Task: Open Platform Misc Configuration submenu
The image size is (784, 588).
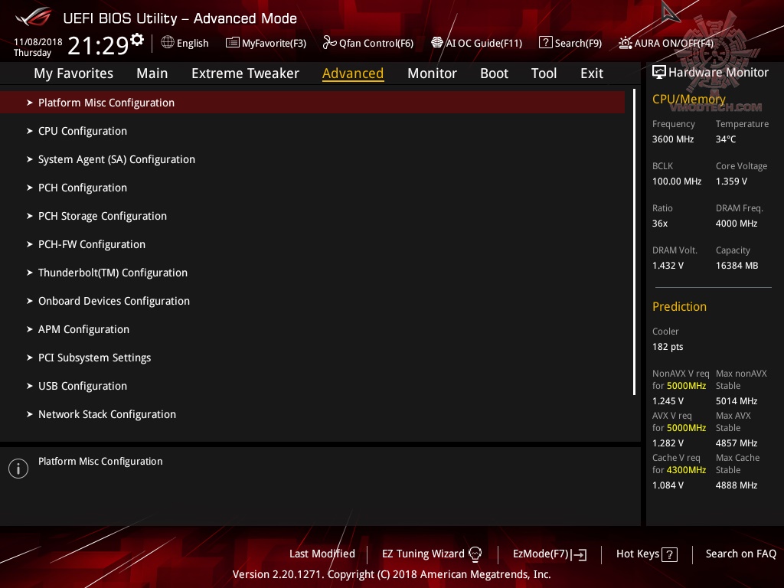Action: point(312,103)
